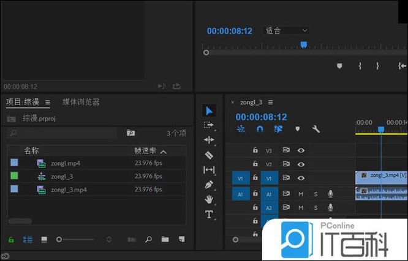Toggle lock on track V3
Screen dimensions: 408x261
coord(255,150)
